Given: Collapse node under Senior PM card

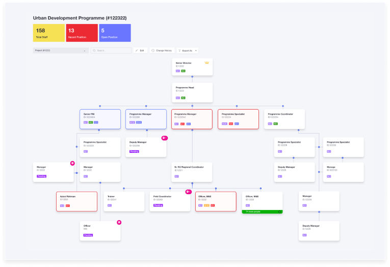Looking at the screenshot, I should 99,130.
